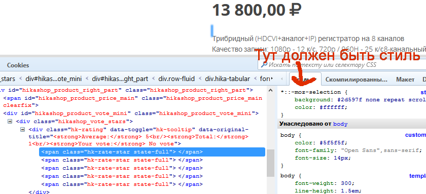Open the Cookies panel tab
This screenshot has width=426, height=194.
pos(18,65)
